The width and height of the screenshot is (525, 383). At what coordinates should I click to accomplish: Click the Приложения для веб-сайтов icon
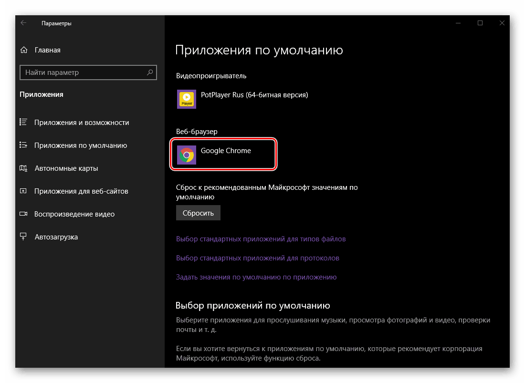pyautogui.click(x=23, y=191)
